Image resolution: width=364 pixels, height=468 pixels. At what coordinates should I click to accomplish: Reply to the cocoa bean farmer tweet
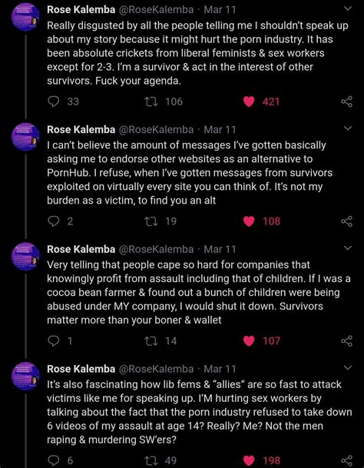pyautogui.click(x=54, y=341)
